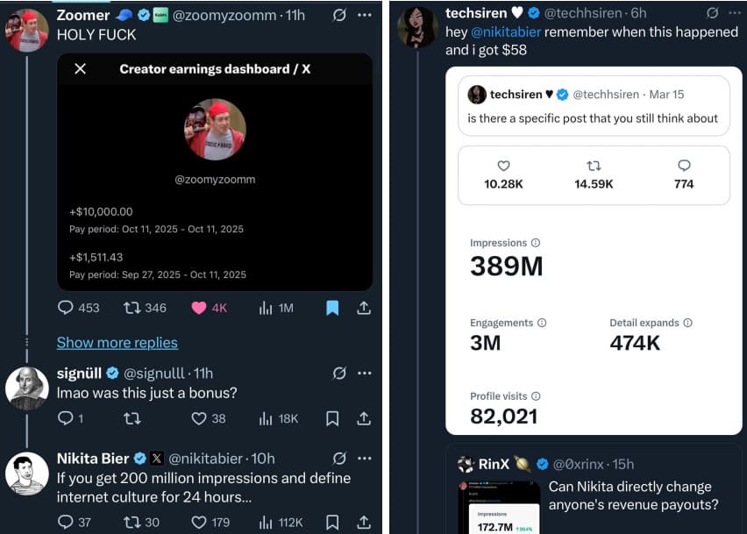Reply to Zoomer's post
The image size is (747, 534).
pos(66,308)
